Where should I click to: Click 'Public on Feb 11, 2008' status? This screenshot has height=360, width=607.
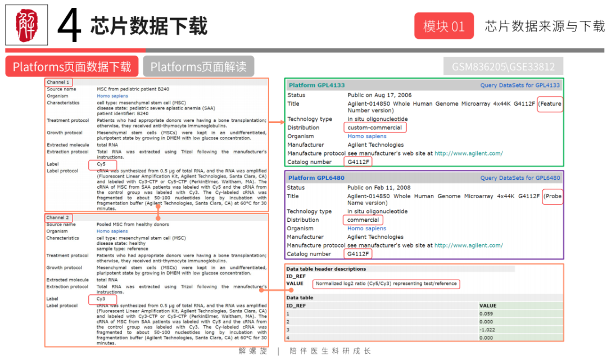[379, 188]
